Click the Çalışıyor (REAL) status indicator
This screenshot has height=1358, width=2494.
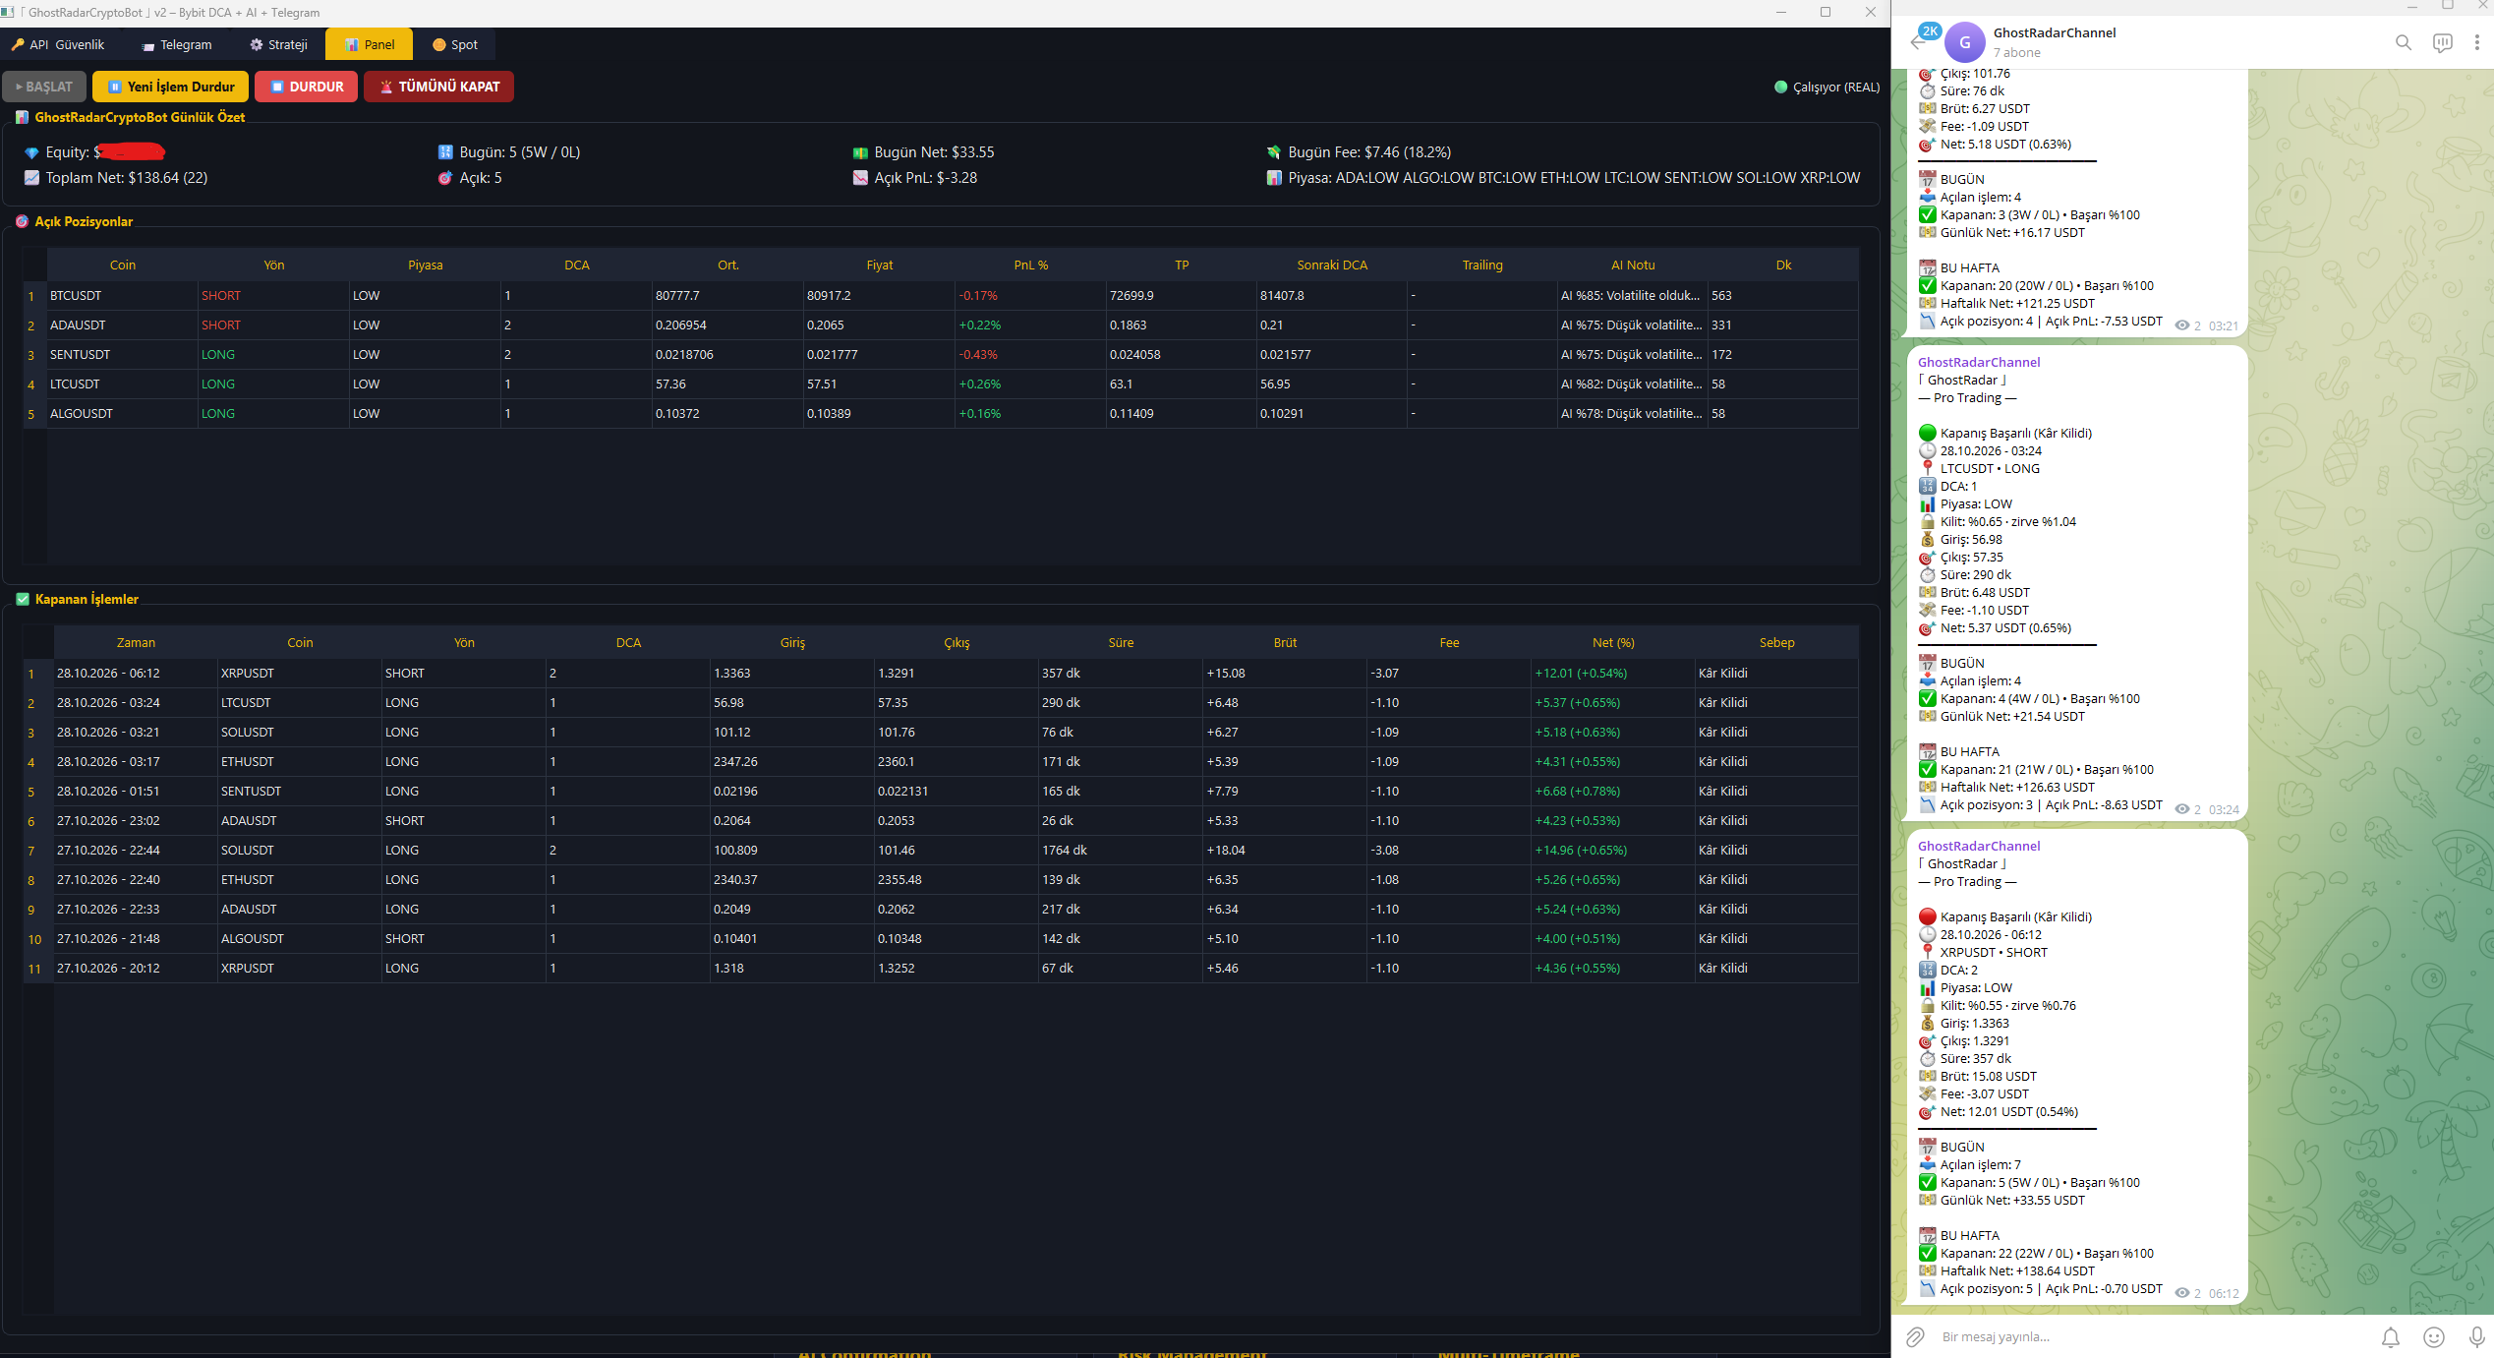click(x=1827, y=87)
